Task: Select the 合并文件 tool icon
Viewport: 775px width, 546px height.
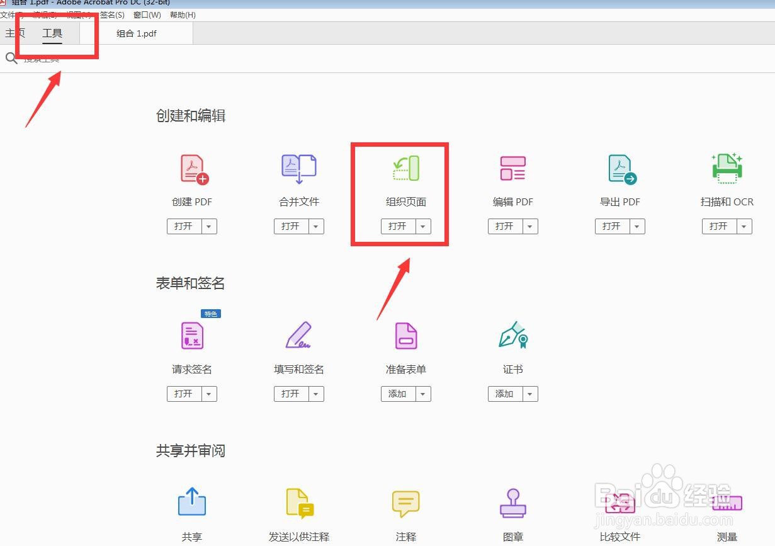Action: 298,168
